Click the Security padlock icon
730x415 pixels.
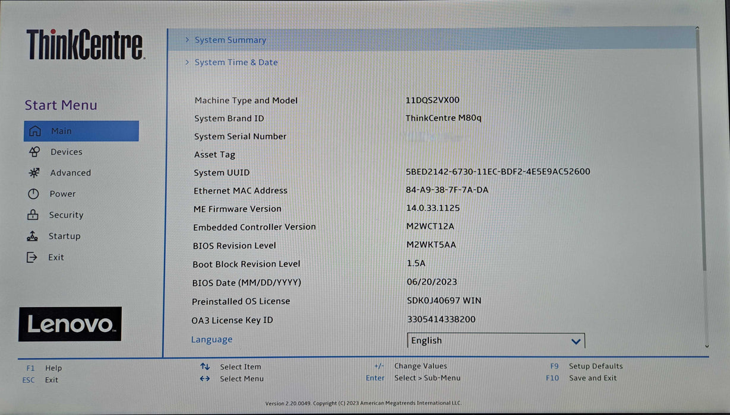33,215
